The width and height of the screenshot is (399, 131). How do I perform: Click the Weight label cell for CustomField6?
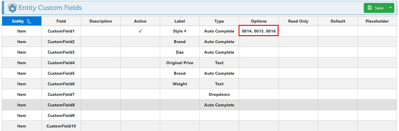pyautogui.click(x=180, y=84)
